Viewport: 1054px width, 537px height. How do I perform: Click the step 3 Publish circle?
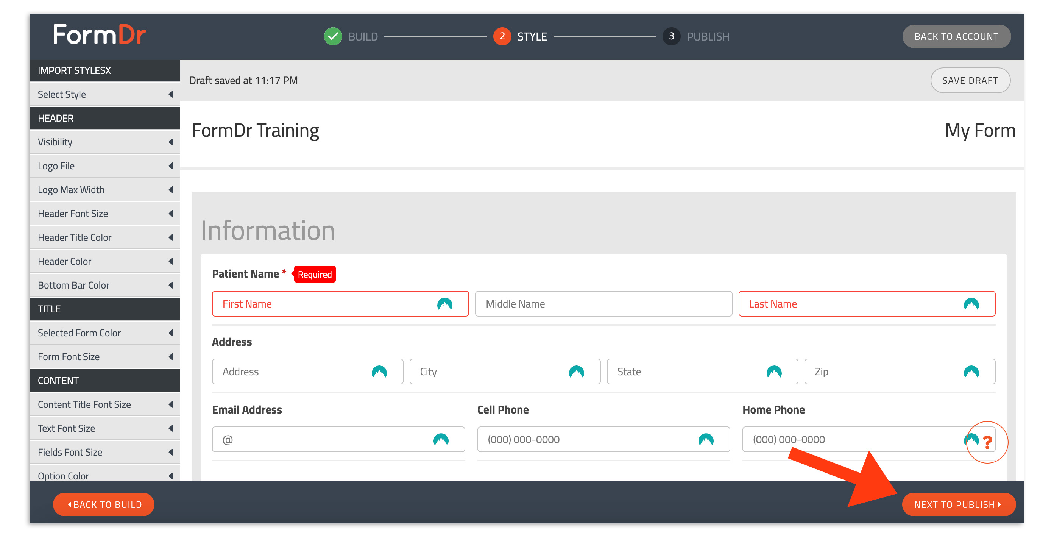click(x=671, y=36)
